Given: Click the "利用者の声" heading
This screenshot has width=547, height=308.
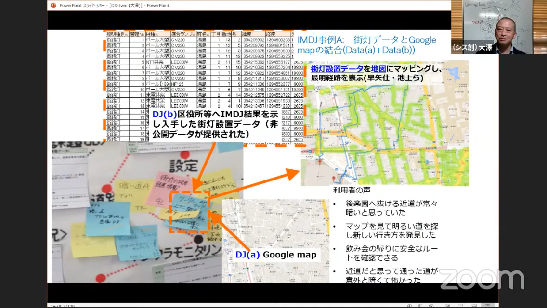Looking at the screenshot, I should pos(352,190).
